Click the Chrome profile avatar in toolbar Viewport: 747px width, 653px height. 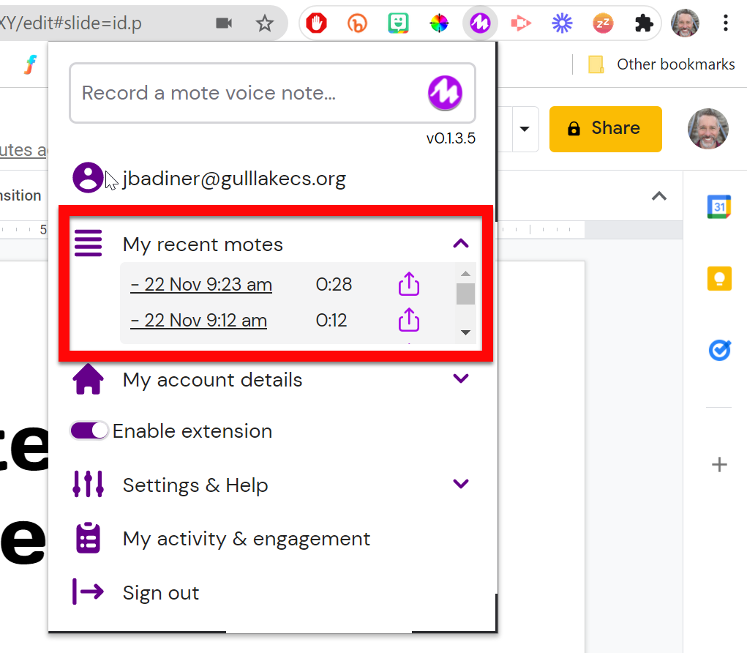pyautogui.click(x=685, y=23)
